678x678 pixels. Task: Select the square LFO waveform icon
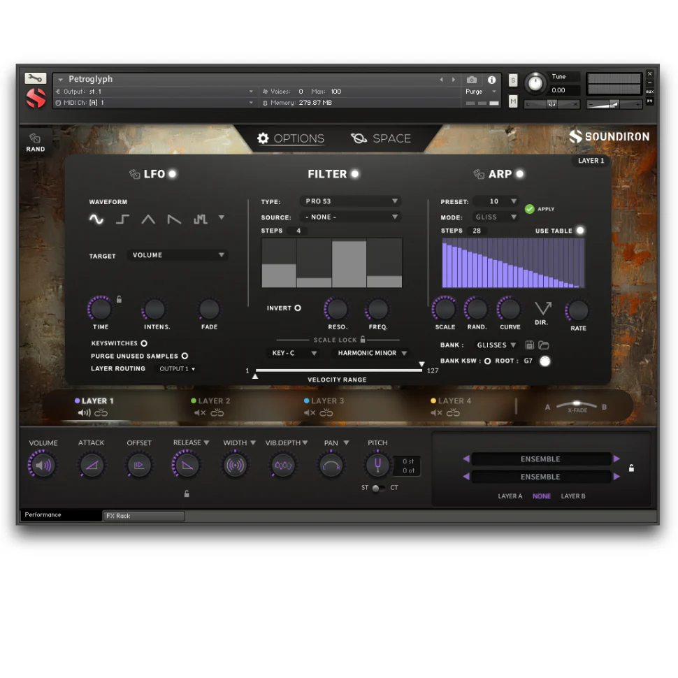tap(122, 219)
